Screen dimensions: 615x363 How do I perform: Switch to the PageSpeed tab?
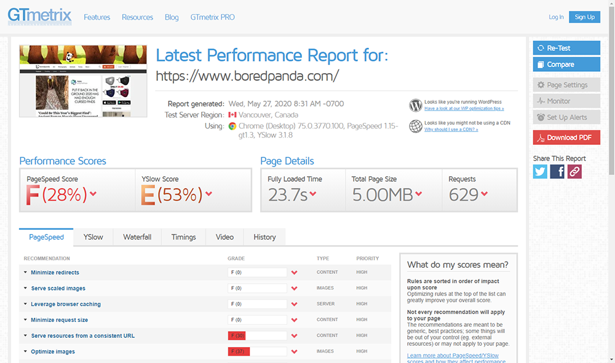(x=46, y=237)
